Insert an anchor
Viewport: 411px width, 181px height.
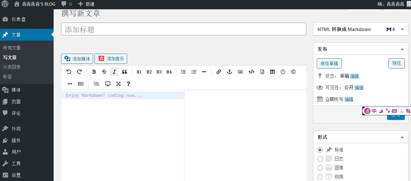click(229, 72)
